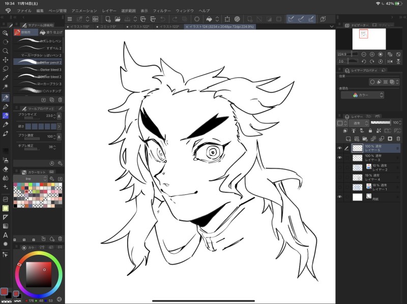Select the Text tool
Image resolution: width=407 pixels, height=304 pixels.
tap(5, 235)
